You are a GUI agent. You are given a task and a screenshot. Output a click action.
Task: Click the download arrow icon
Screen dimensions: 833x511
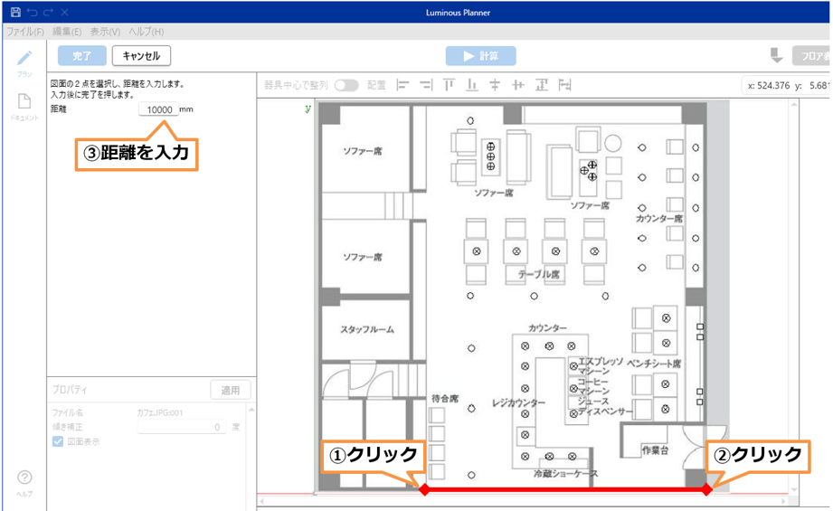[x=776, y=56]
